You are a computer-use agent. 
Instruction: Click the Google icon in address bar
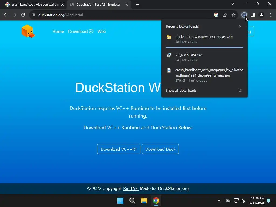pyautogui.click(x=216, y=15)
